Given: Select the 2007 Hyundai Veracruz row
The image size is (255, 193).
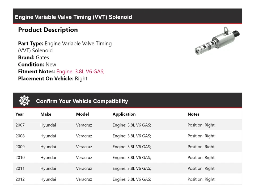Looking at the screenshot, I should click(127, 125).
